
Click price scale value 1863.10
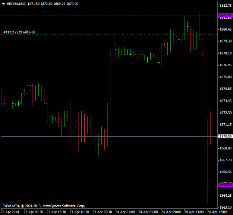[x=226, y=207]
